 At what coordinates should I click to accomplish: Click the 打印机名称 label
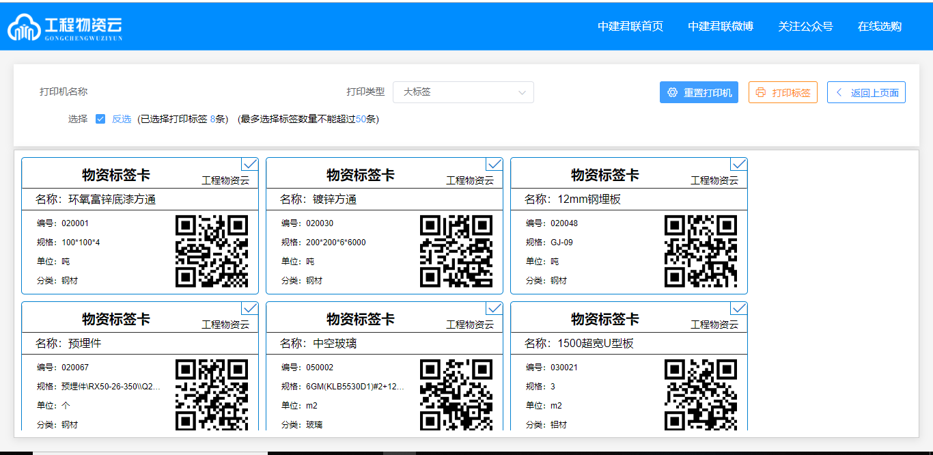(64, 92)
